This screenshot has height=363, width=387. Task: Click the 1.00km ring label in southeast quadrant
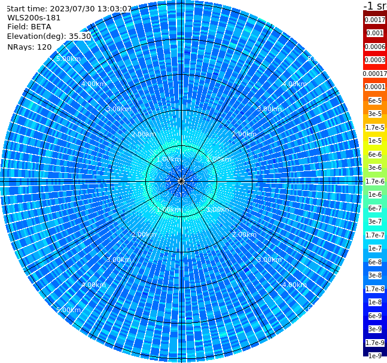pos(219,209)
